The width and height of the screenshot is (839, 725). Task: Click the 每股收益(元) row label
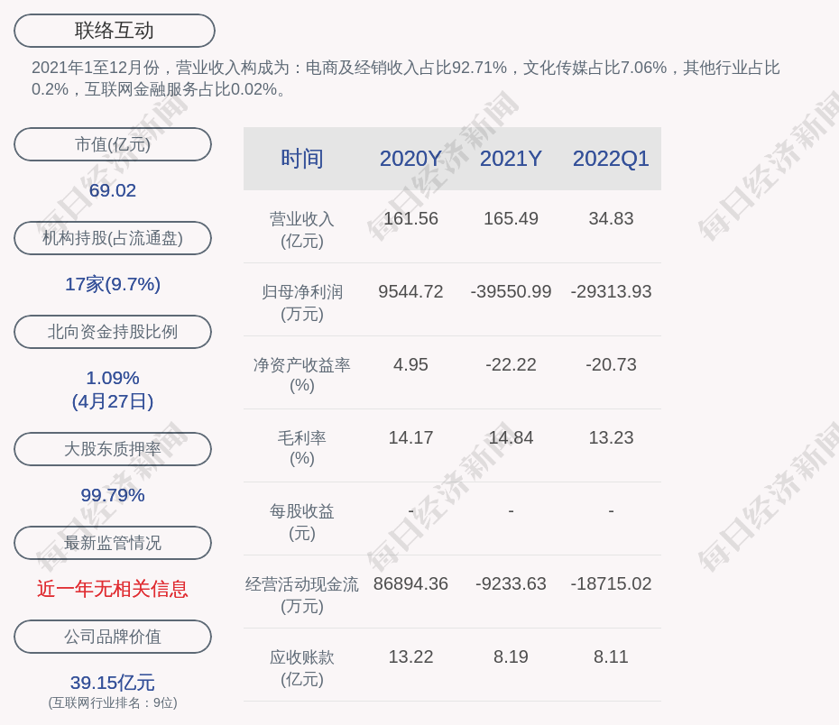coord(302,522)
